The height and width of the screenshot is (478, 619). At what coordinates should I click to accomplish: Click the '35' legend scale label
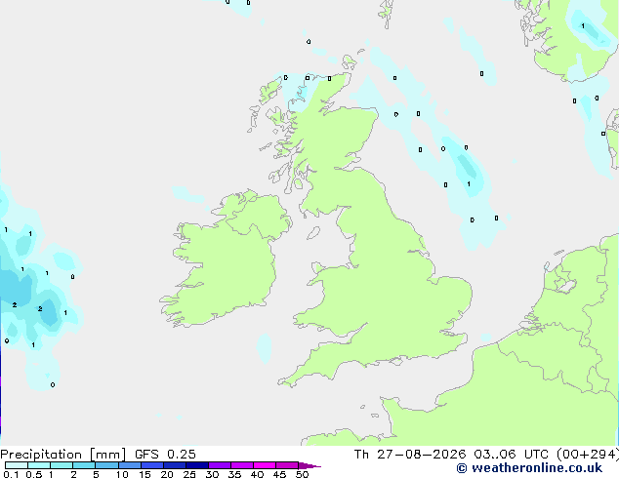234,474
